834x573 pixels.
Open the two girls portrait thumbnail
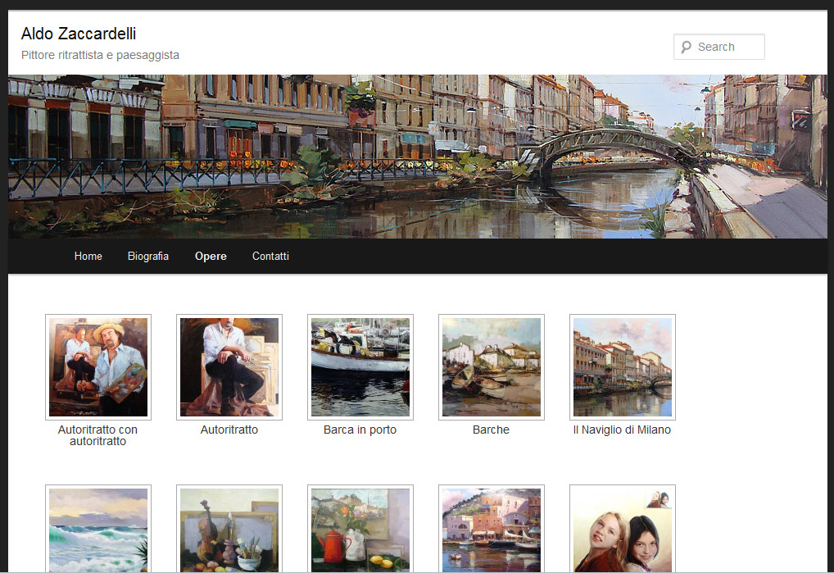(x=623, y=530)
